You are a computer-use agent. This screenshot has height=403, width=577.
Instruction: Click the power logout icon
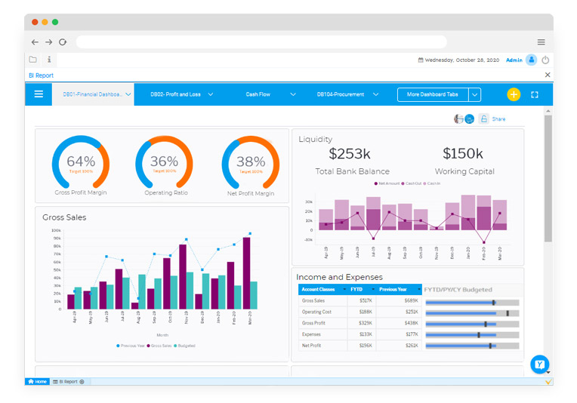coord(545,60)
